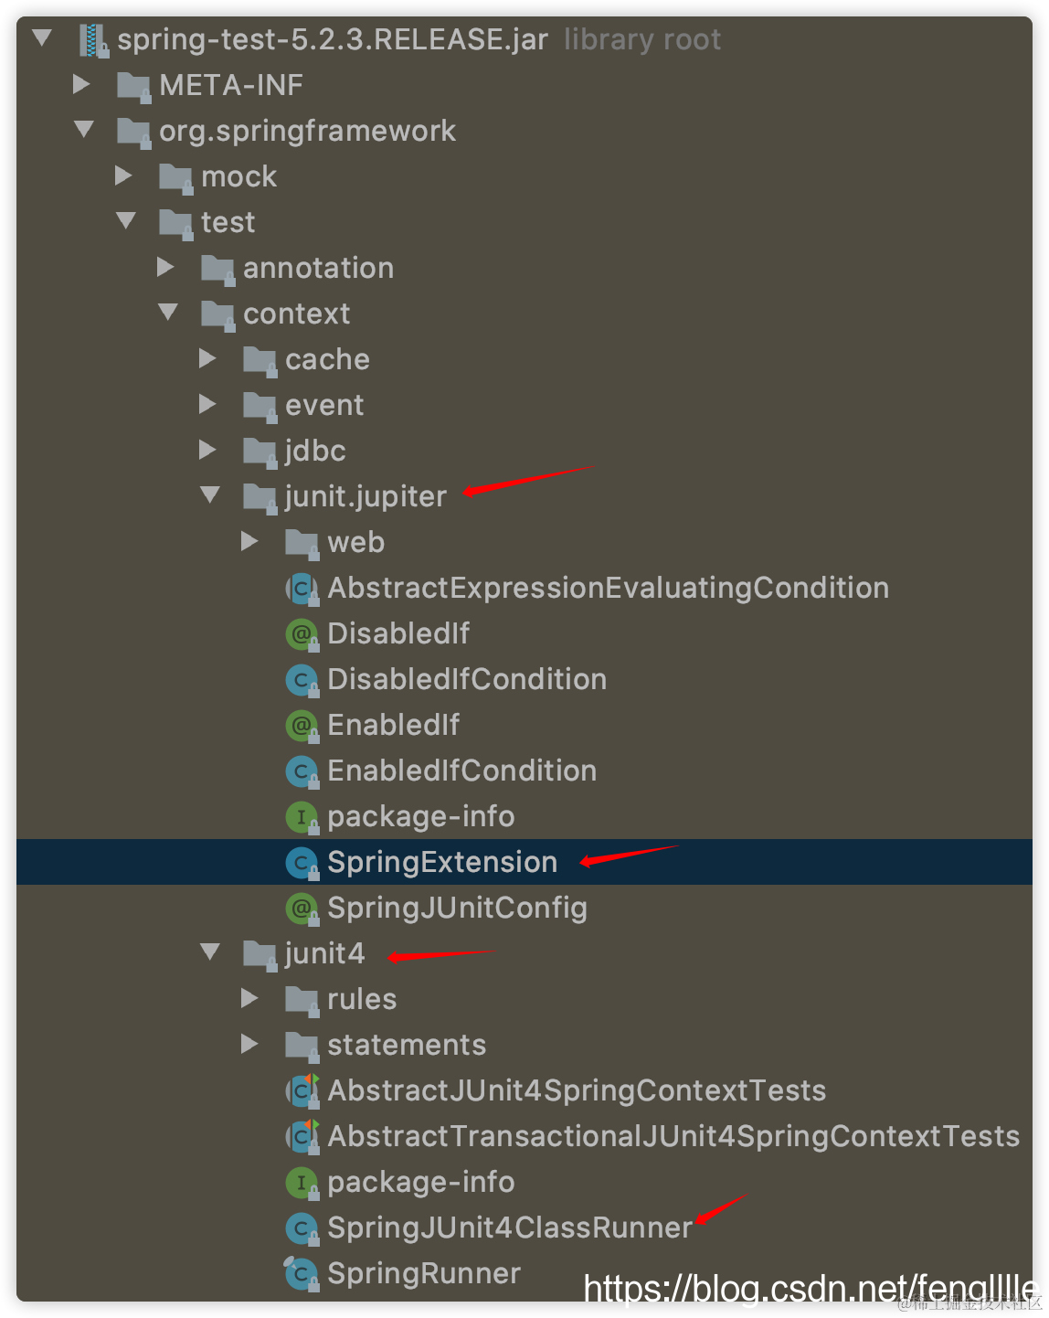Click interface icon of package-info under junit4
Viewport: 1049px width, 1318px height.
click(x=302, y=1183)
